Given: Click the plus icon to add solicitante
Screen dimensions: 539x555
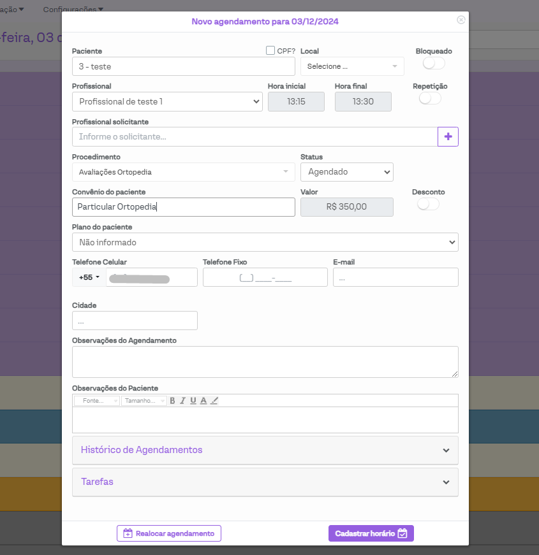Looking at the screenshot, I should coord(448,136).
